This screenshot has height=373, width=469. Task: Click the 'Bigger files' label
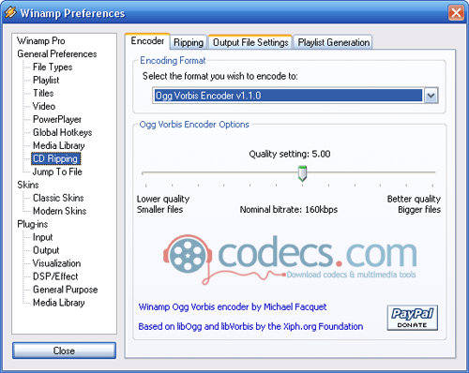pyautogui.click(x=419, y=209)
